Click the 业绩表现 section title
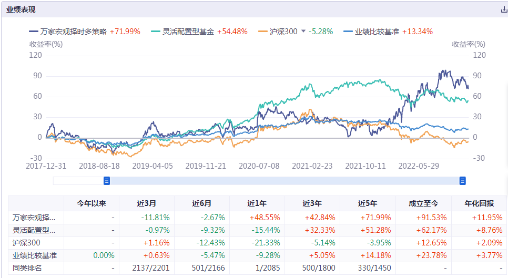The width and height of the screenshot is (508, 278). (21, 9)
